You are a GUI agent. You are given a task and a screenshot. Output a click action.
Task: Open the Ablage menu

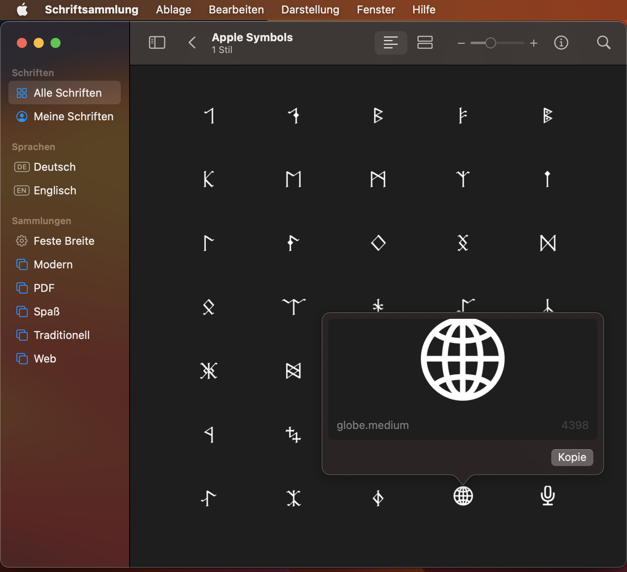click(173, 10)
